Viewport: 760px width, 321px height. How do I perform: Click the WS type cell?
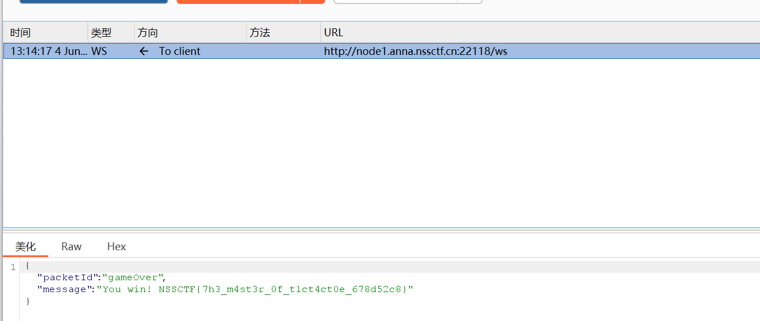99,51
